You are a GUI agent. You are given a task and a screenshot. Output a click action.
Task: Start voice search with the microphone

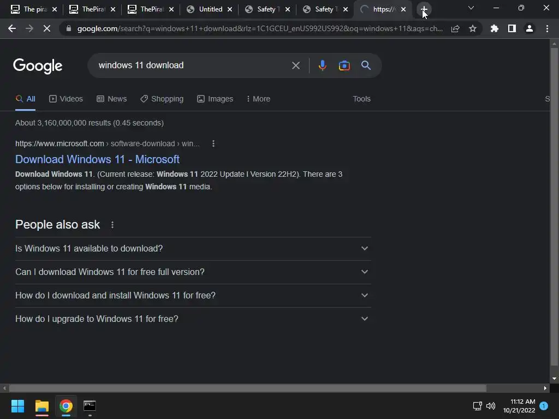pyautogui.click(x=322, y=65)
